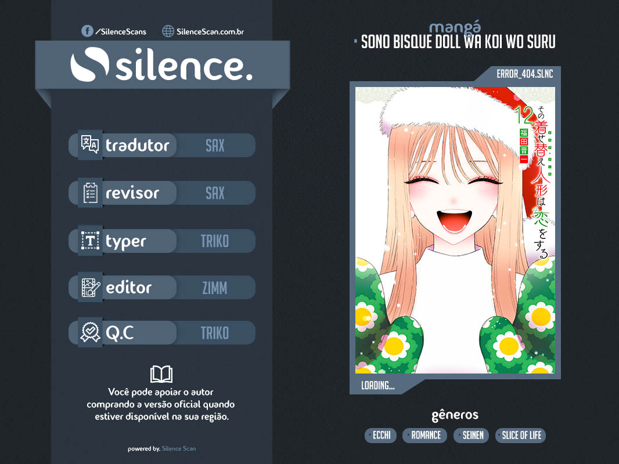Open the SilenceScan.com.br website link
Image resolution: width=619 pixels, height=464 pixels.
[x=210, y=31]
